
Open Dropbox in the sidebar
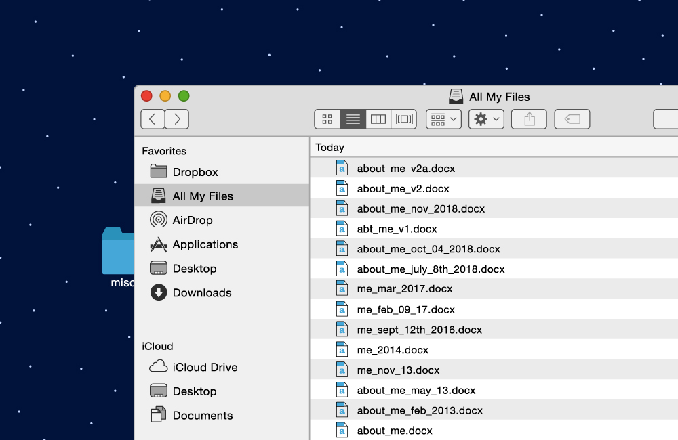pos(222,172)
